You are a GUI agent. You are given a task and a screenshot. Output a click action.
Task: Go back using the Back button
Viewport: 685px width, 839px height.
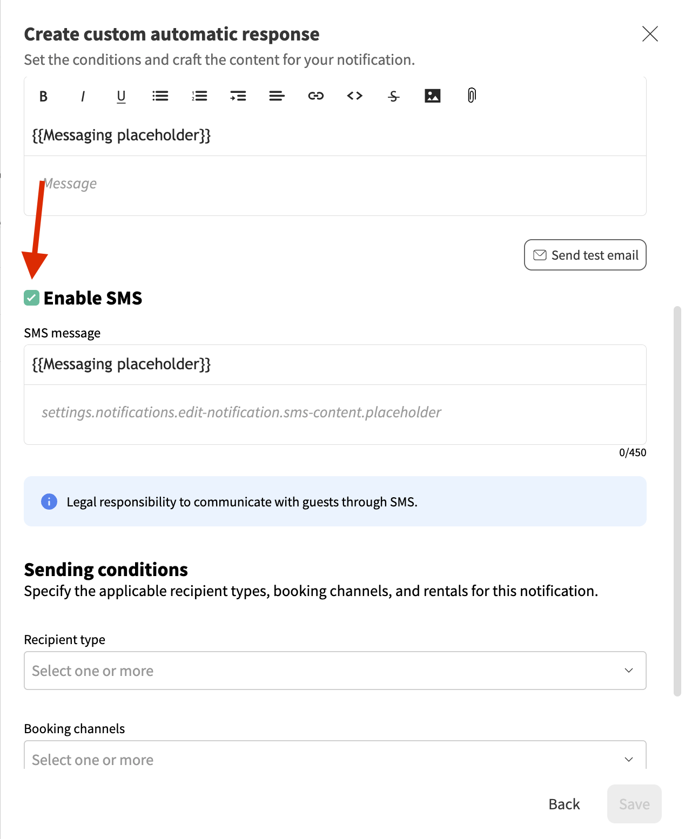564,804
